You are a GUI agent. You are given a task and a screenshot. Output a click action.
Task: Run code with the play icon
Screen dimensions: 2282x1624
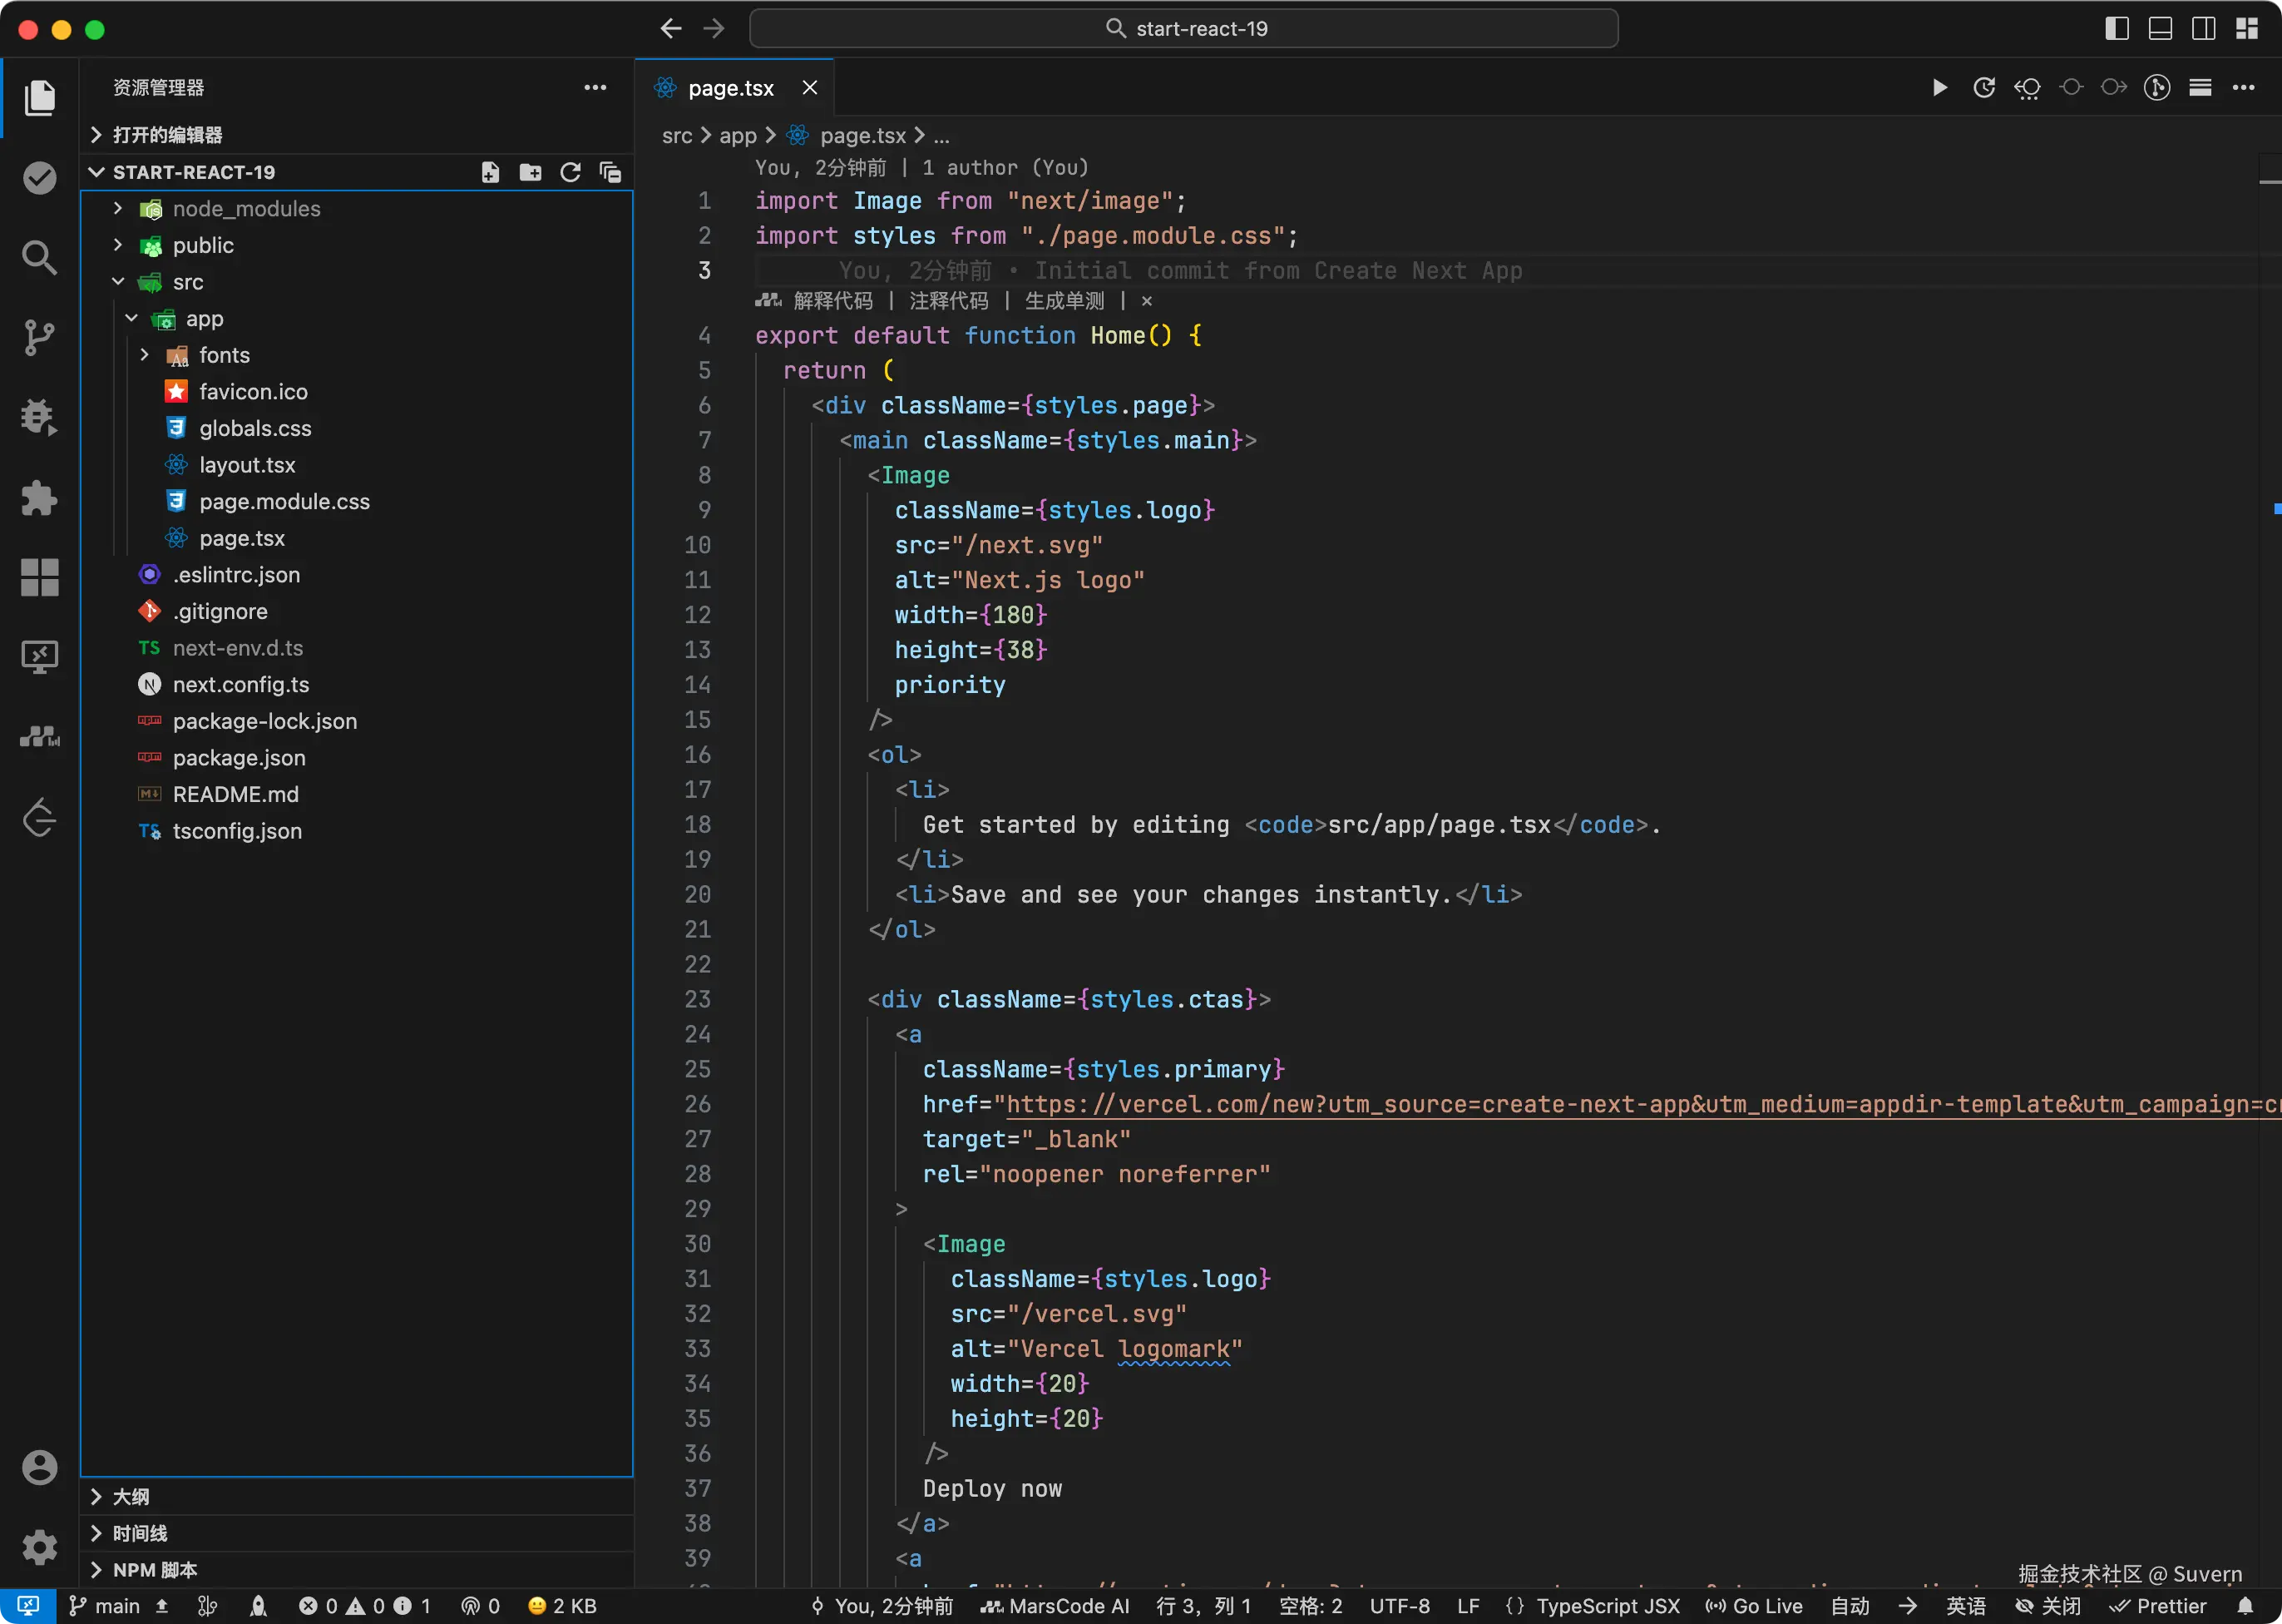coord(1939,88)
